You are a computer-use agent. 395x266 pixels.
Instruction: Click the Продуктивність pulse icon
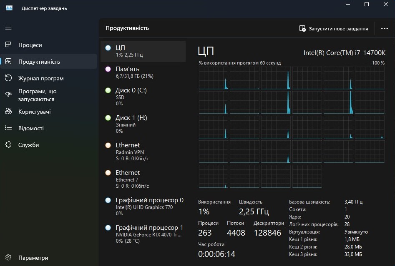coord(8,61)
